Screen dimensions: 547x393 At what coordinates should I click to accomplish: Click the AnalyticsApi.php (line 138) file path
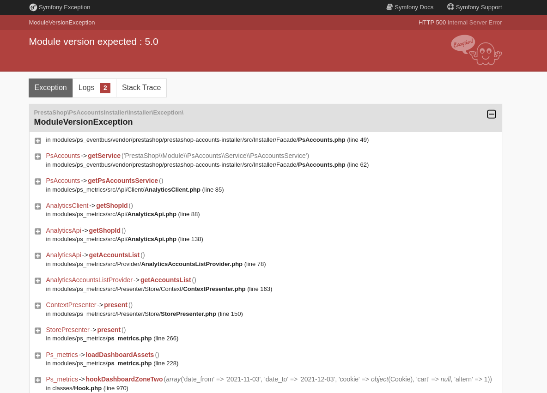(x=125, y=239)
